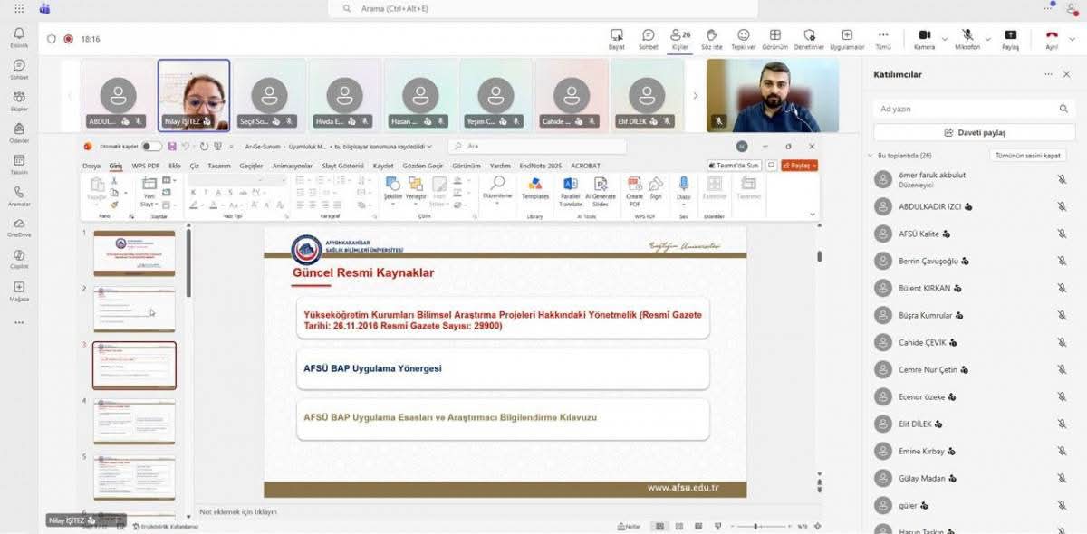Switch to Tasarım ribbon tab
This screenshot has width=1087, height=534.
[x=219, y=166]
